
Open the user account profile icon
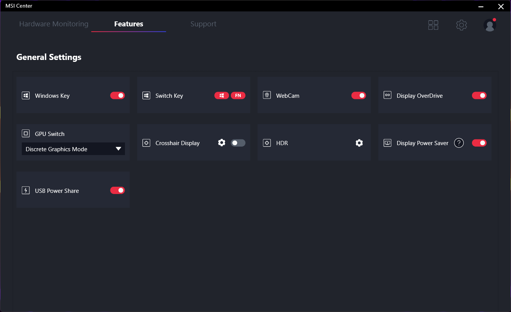click(x=490, y=25)
